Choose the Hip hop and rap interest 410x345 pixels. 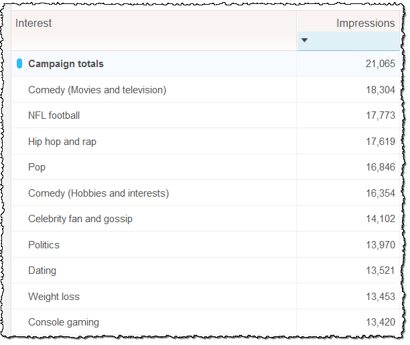(x=62, y=142)
